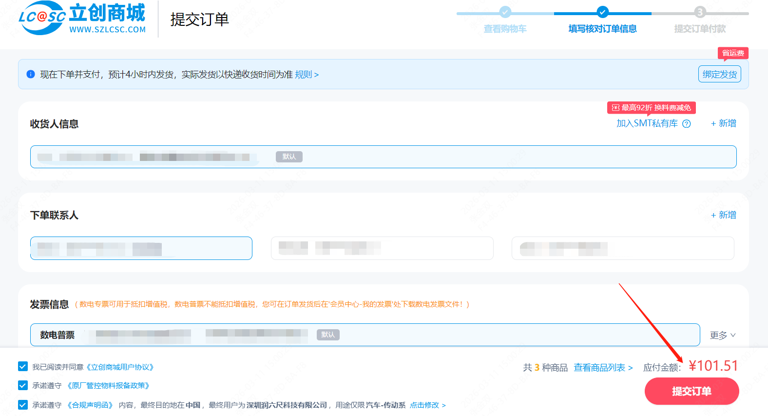Click the 省运费 red badge
The height and width of the screenshot is (416, 768).
tap(733, 53)
